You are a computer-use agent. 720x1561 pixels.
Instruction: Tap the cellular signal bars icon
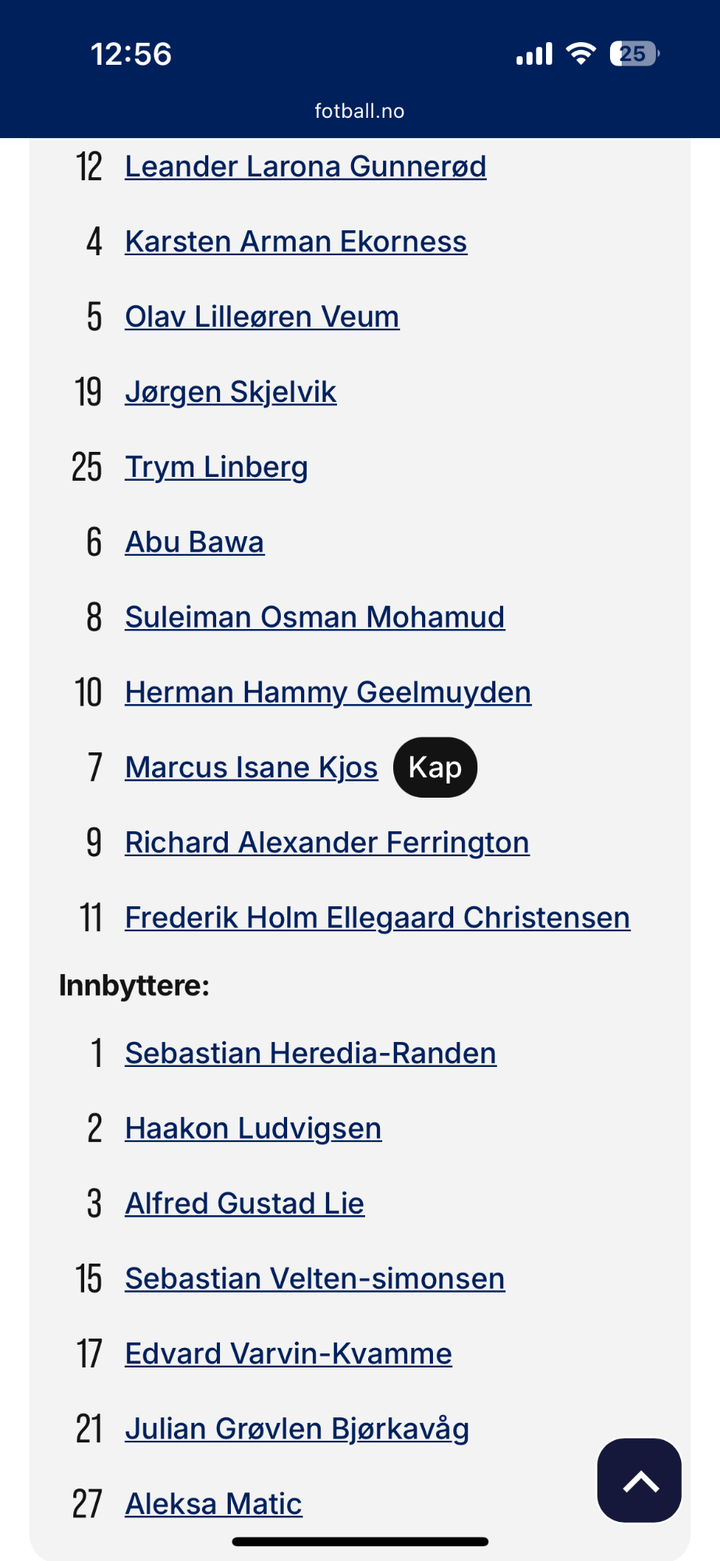534,54
